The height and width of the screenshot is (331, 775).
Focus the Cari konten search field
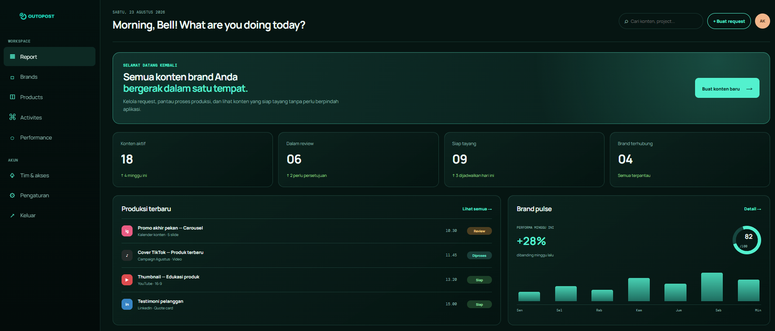point(661,21)
